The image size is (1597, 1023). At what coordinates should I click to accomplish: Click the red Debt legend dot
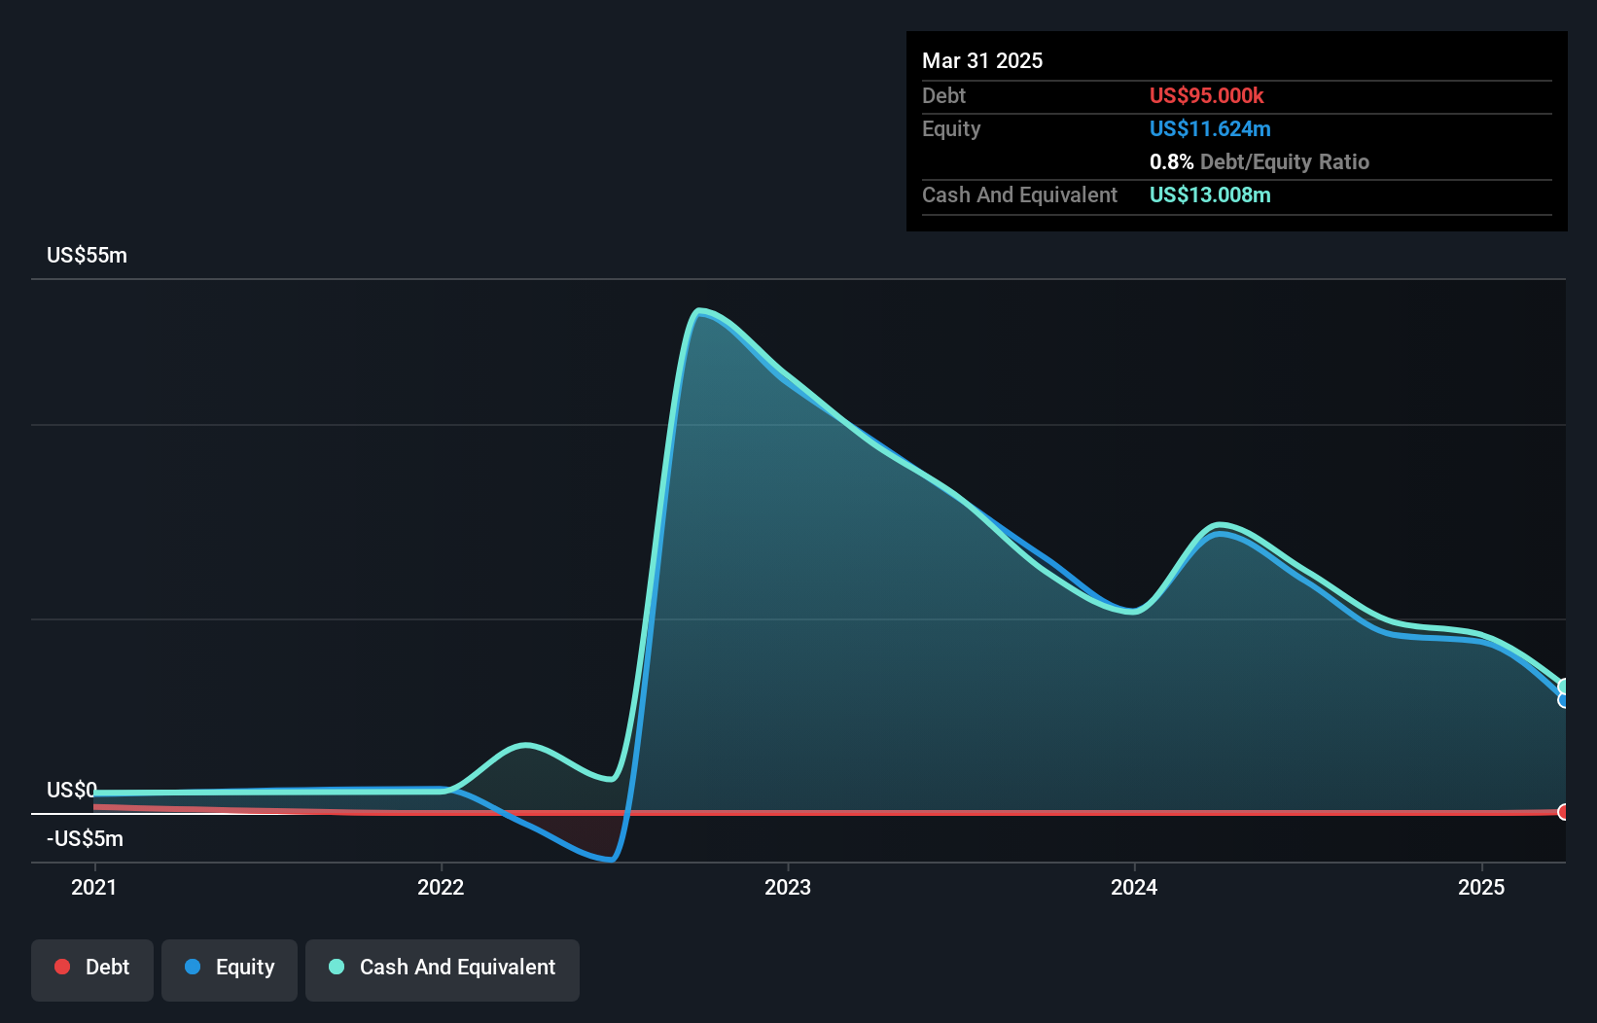click(x=62, y=967)
